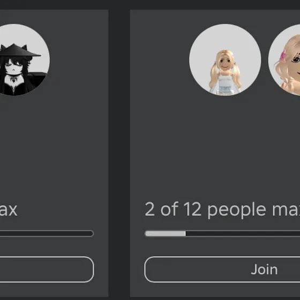Click the dark gap between the server cards
Screen dimensions: 300x300
click(119, 153)
